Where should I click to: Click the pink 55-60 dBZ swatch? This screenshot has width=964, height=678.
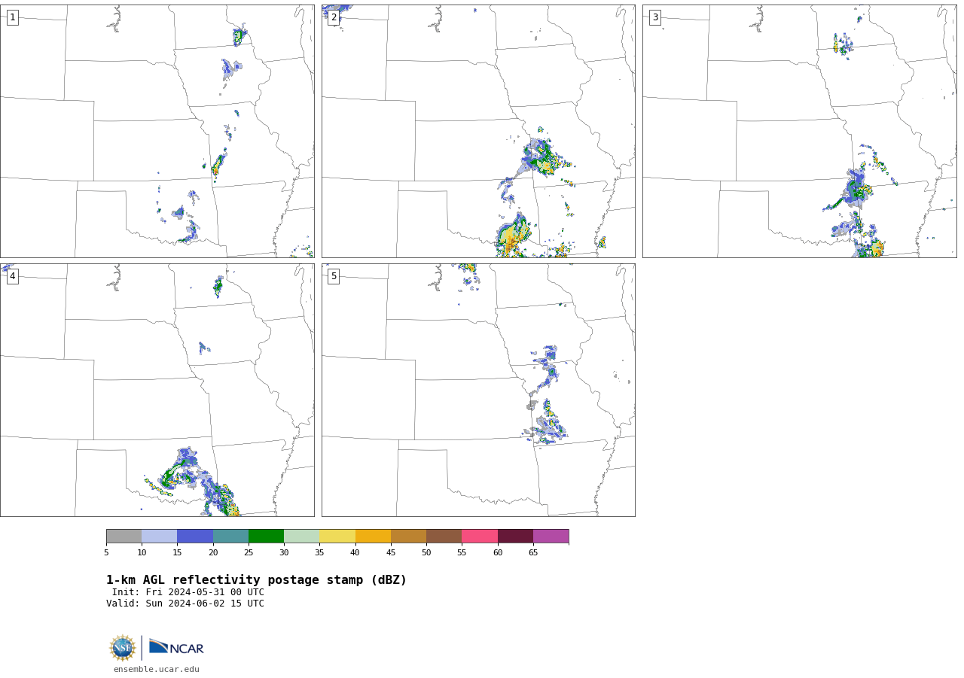(x=480, y=537)
